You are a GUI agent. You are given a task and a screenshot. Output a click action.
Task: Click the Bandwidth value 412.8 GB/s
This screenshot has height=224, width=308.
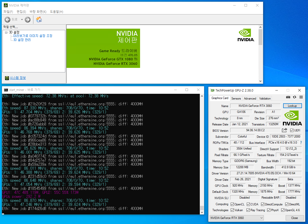coord(289,167)
